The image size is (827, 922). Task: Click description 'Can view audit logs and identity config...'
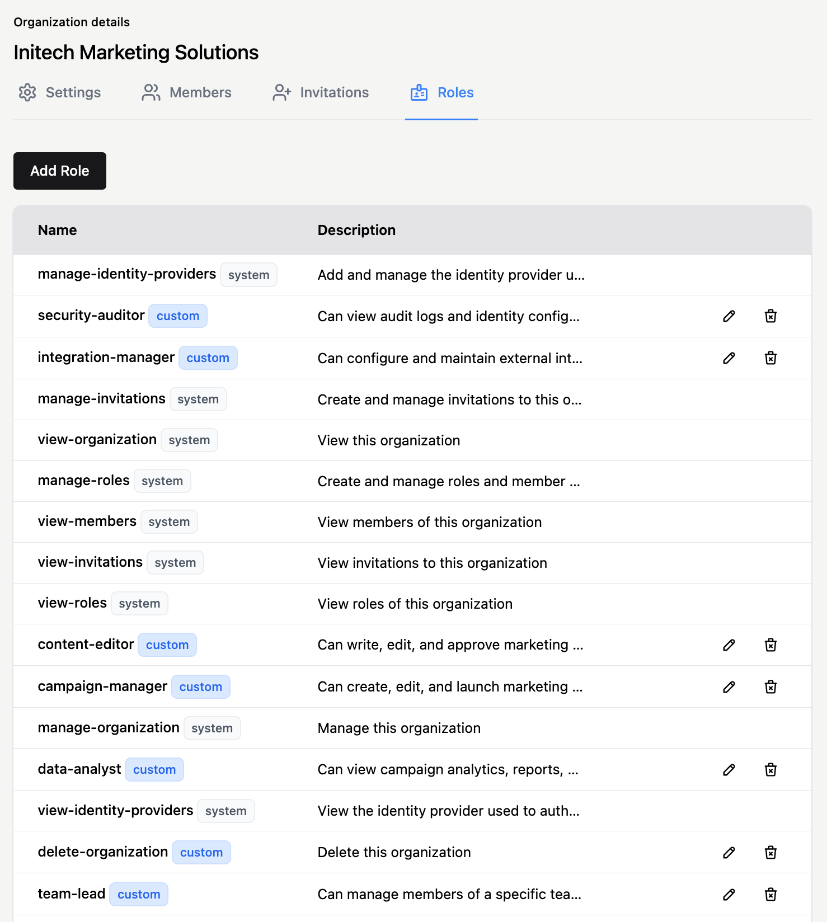pyautogui.click(x=449, y=316)
